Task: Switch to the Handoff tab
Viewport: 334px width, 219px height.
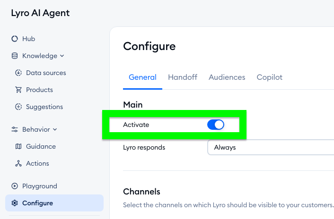Action: [x=183, y=77]
